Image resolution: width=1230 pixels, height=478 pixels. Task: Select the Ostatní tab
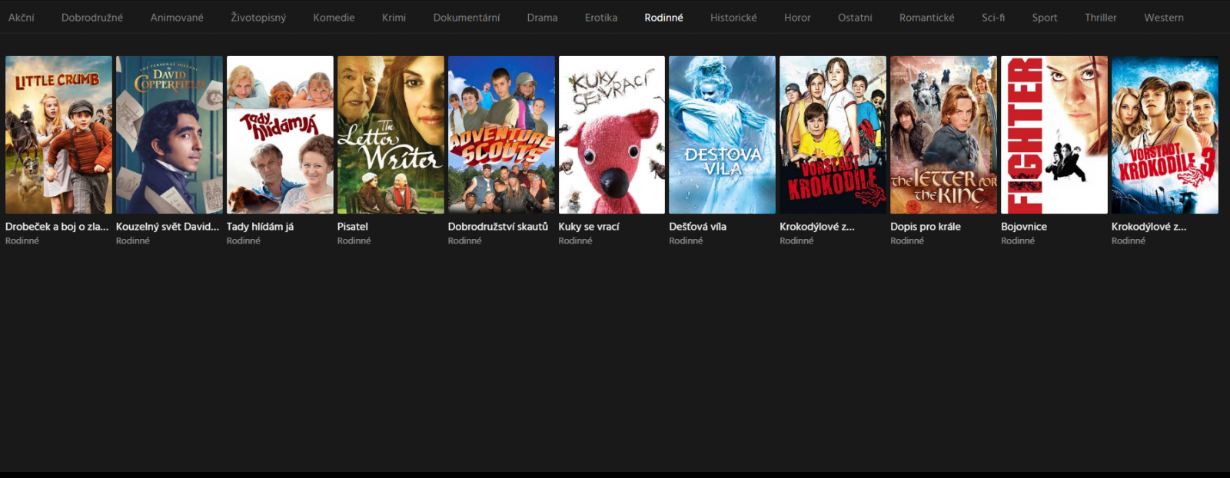855,17
